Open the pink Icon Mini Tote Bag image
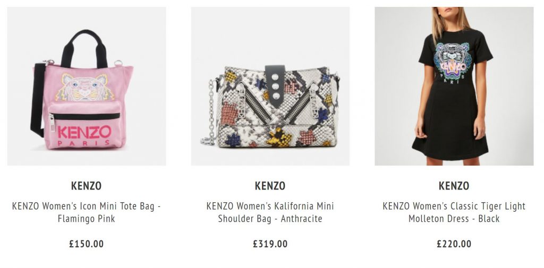This screenshot has height=268, width=544. coord(87,86)
